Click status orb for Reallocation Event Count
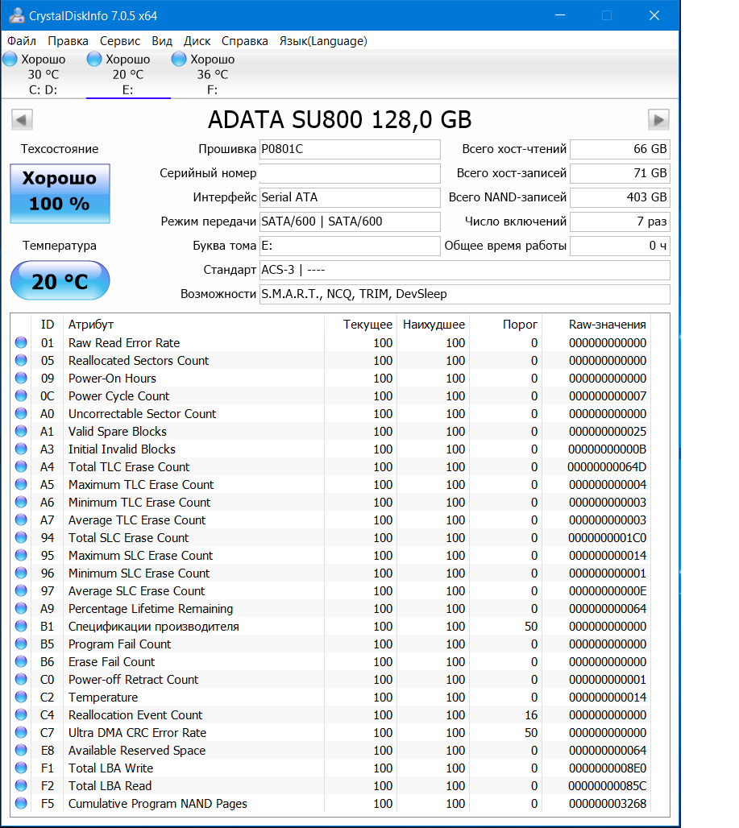Viewport: 739px width, 828px height. (21, 714)
